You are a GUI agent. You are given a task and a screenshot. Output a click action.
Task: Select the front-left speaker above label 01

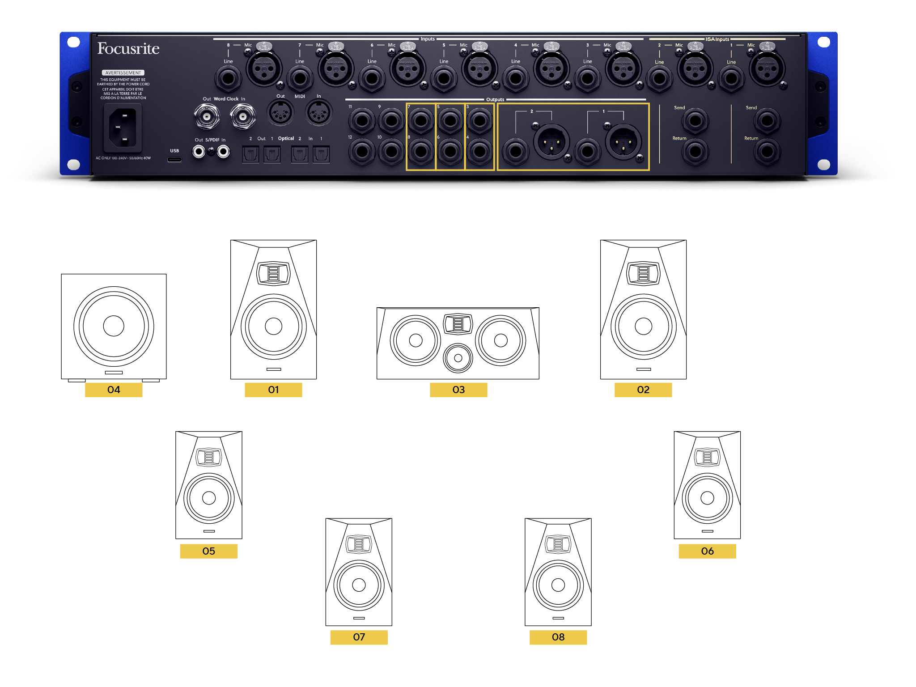(273, 310)
